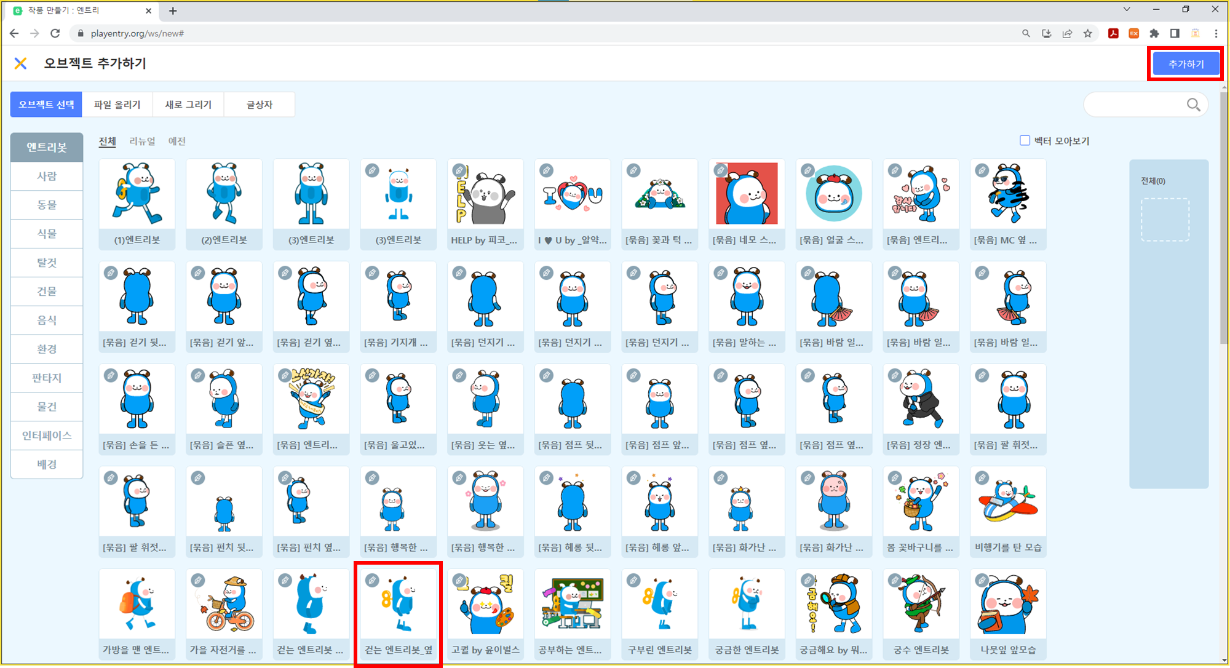Screen dimensions: 1230x668
Task: Click the page zoom magnifier in the address bar
Action: click(x=1026, y=33)
